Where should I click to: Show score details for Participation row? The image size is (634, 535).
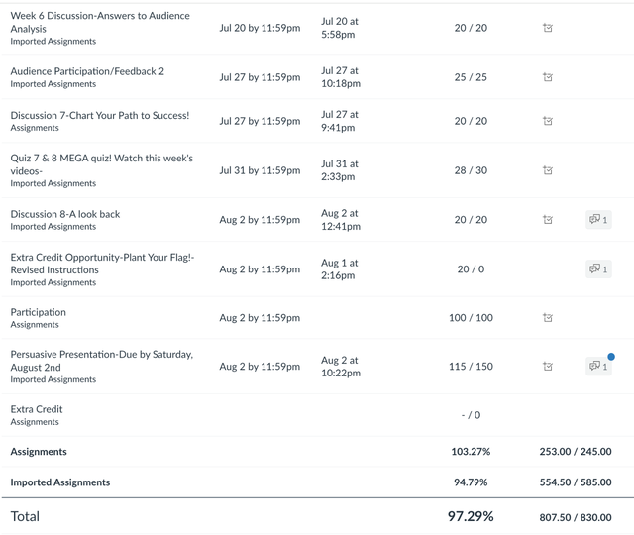pyautogui.click(x=548, y=318)
